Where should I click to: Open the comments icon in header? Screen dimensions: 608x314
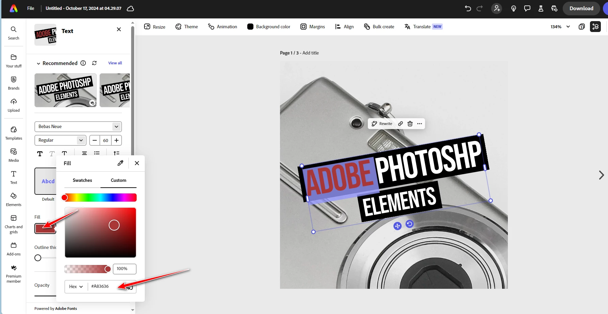click(x=527, y=9)
